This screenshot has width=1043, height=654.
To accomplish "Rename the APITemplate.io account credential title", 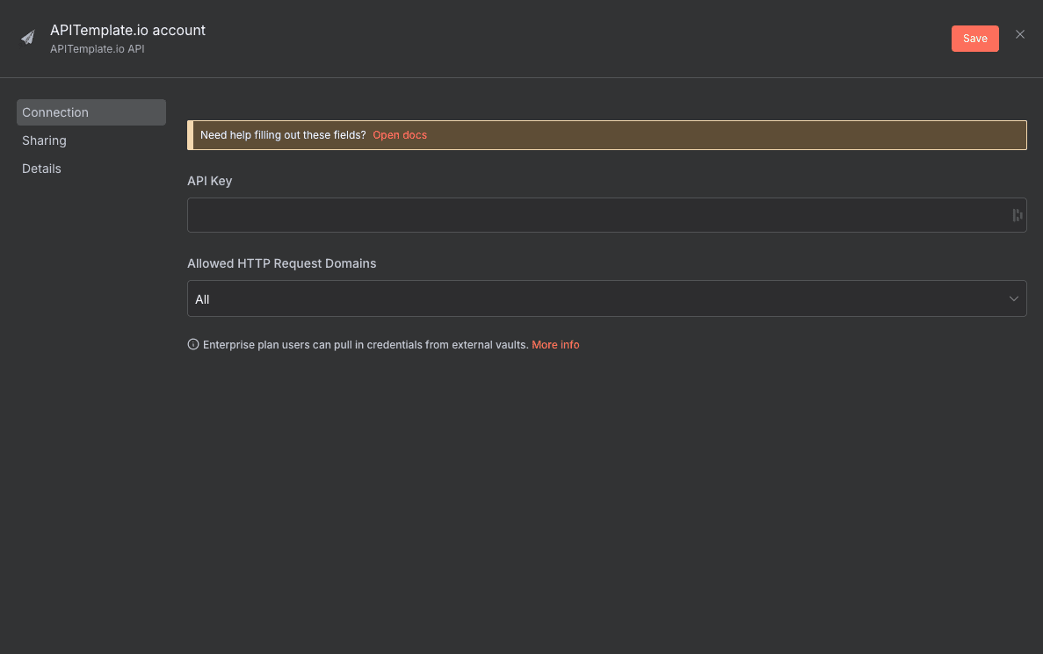I will (x=128, y=29).
